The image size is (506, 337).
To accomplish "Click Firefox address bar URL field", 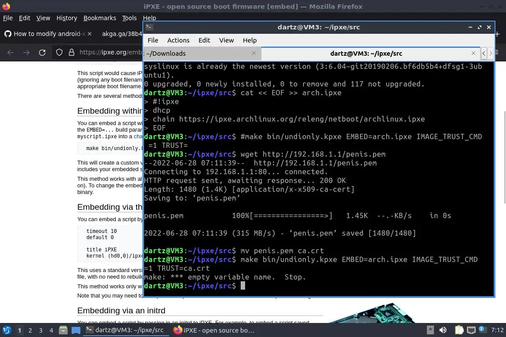I will tap(110, 52).
